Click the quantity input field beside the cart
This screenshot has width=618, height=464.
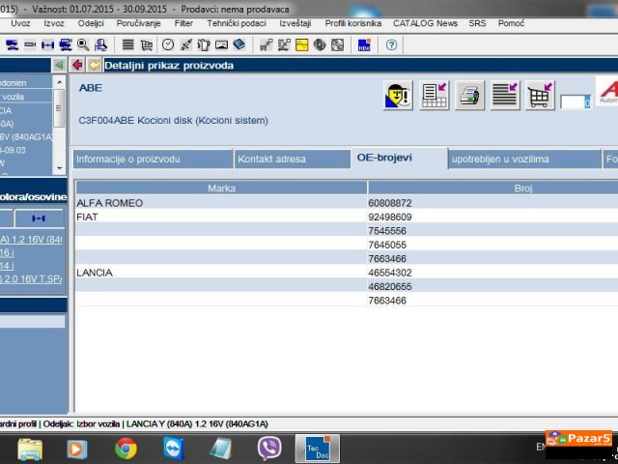coord(576,102)
